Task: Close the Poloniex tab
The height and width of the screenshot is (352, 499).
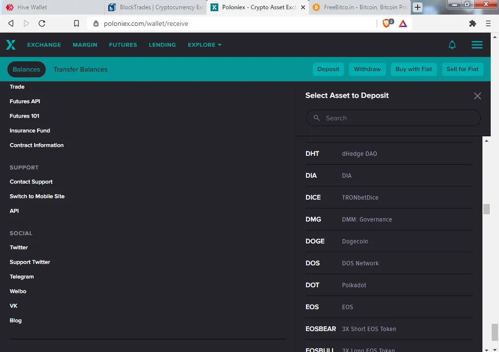Action: pyautogui.click(x=303, y=7)
